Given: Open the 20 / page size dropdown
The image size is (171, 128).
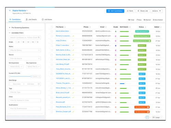Looking at the screenshot, I should (157, 117).
